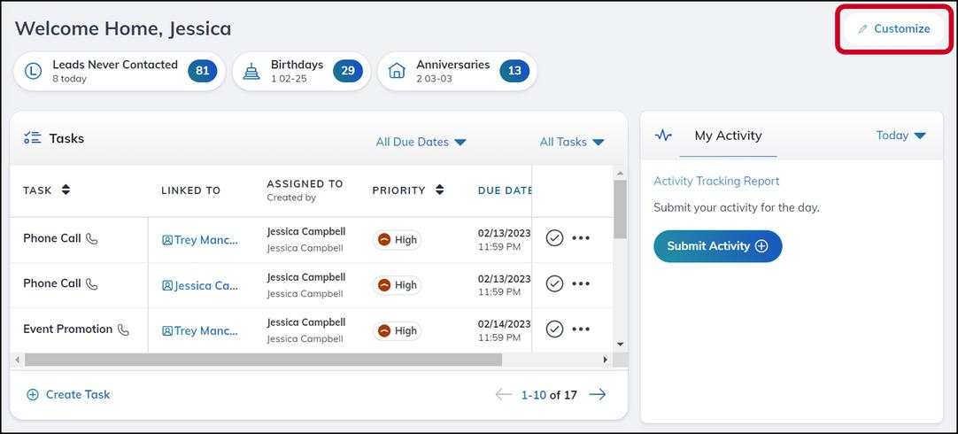Open the Customize pencil button
958x434 pixels.
pos(894,28)
